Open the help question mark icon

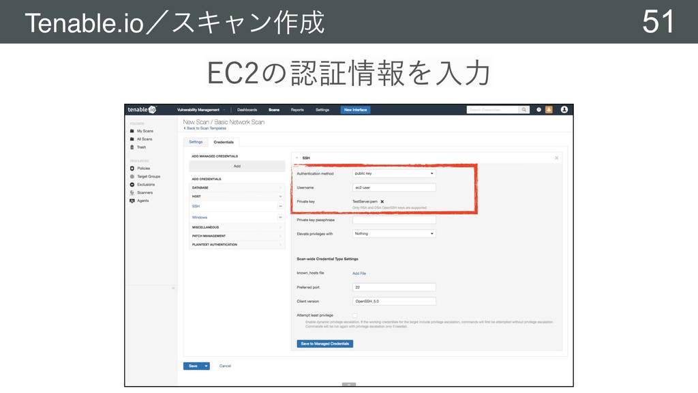[538, 110]
